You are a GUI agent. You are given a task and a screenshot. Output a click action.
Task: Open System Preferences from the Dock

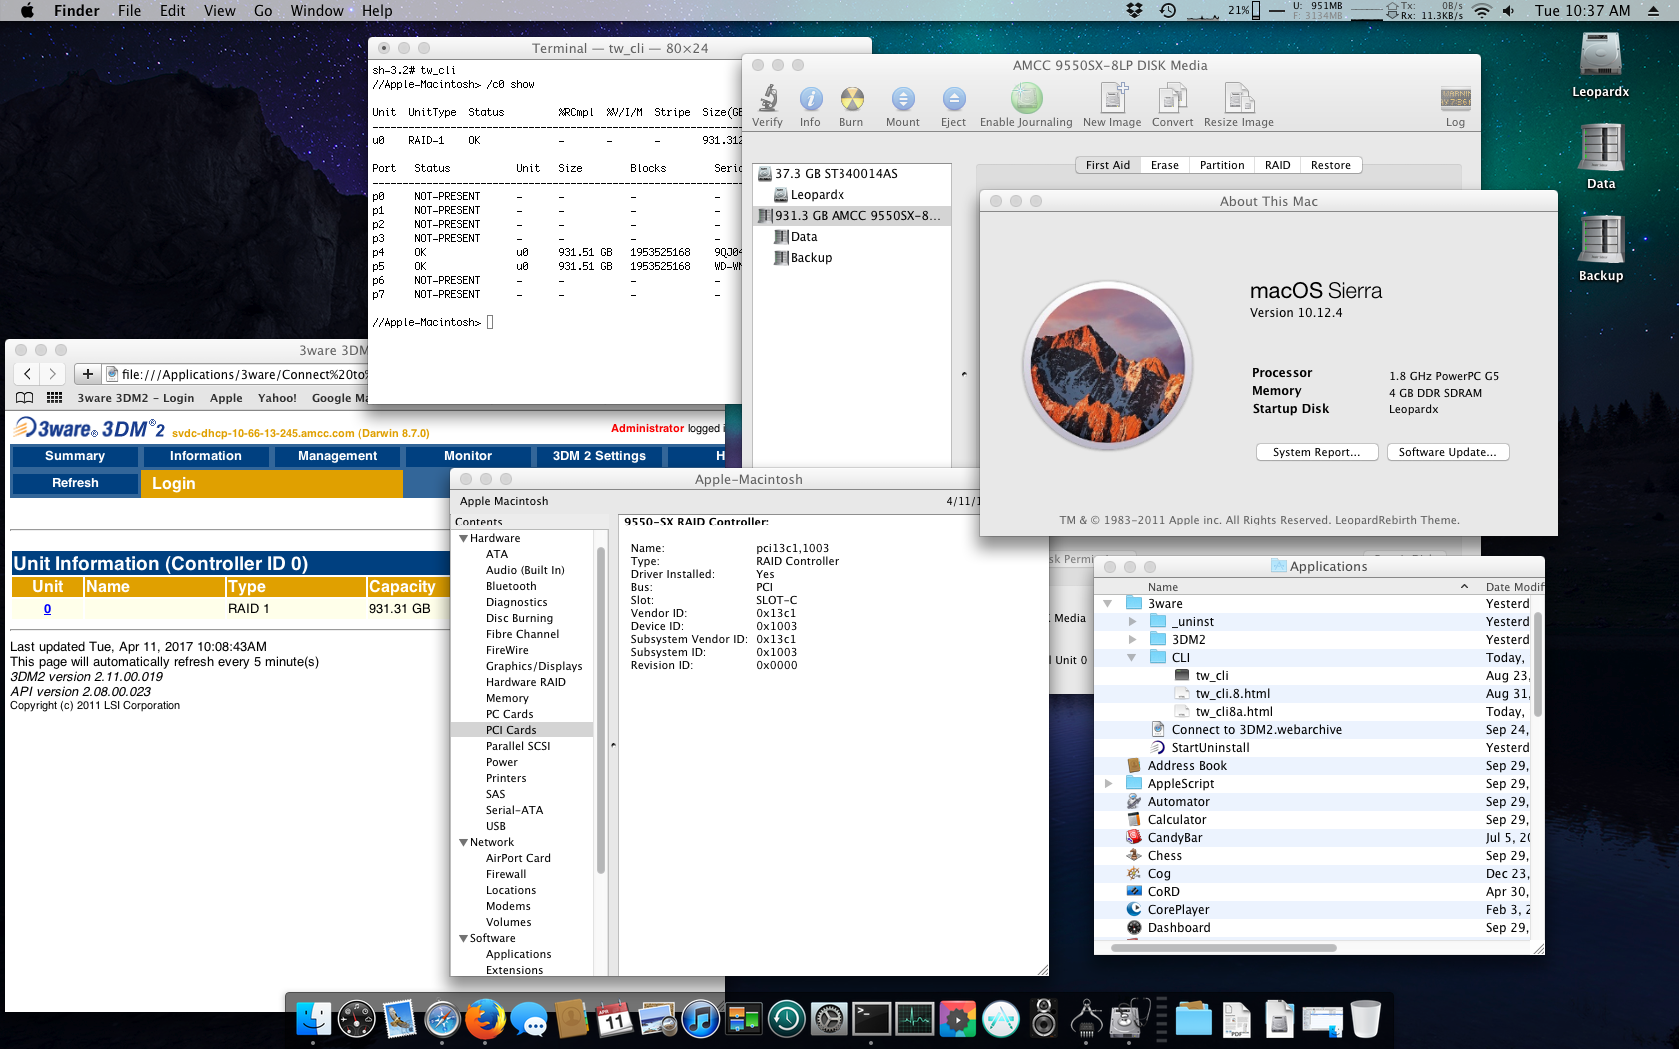(829, 1019)
